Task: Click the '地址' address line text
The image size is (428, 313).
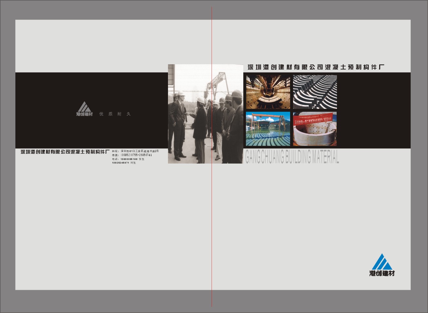Action: [x=135, y=151]
